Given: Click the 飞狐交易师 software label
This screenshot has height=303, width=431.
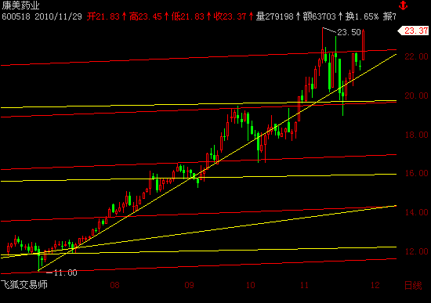Looking at the screenshot, I should tap(24, 284).
